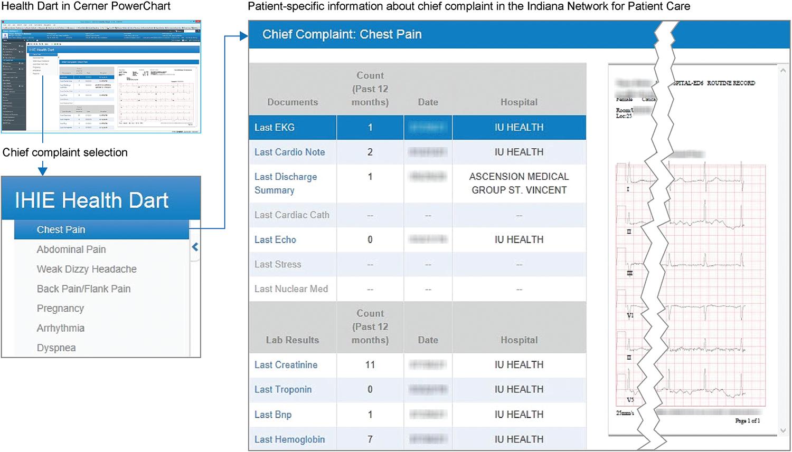
Task: Open Last Troponin lab result
Action: coord(283,389)
